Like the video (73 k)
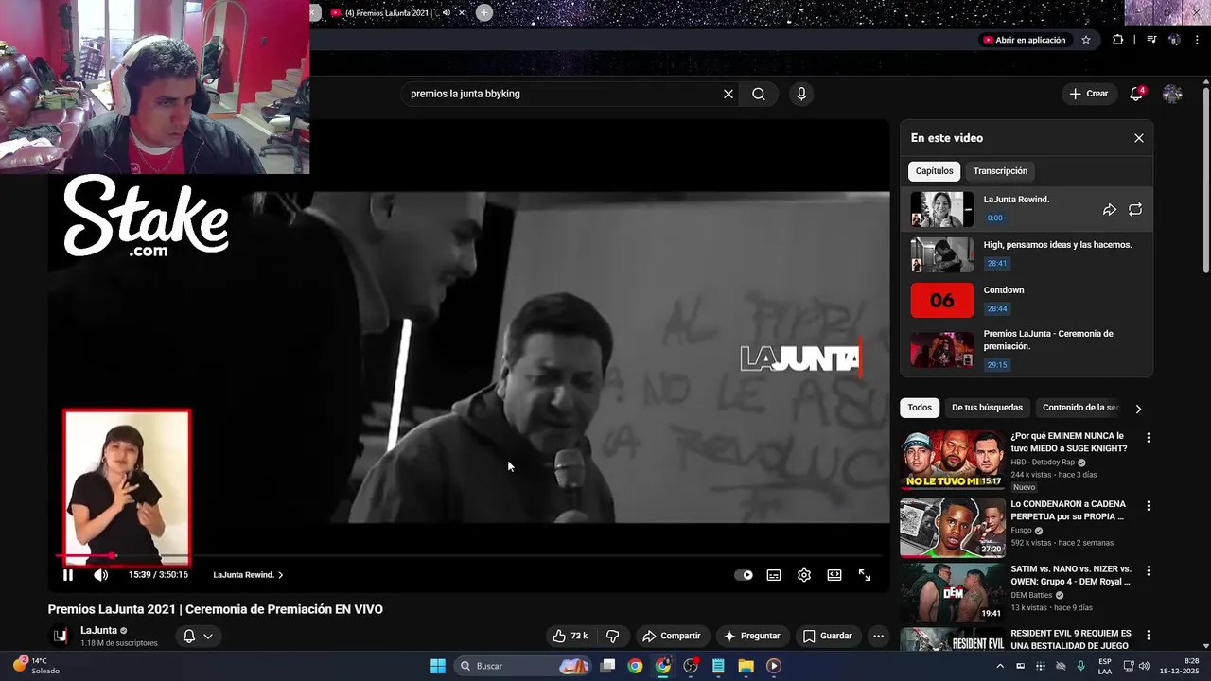The height and width of the screenshot is (681, 1211). tap(570, 636)
